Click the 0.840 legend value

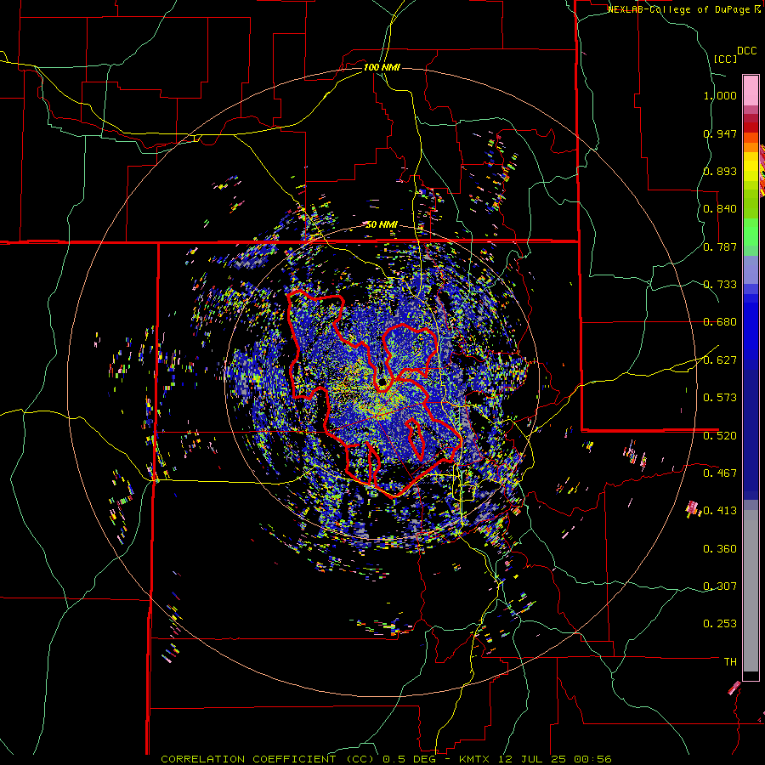[720, 209]
